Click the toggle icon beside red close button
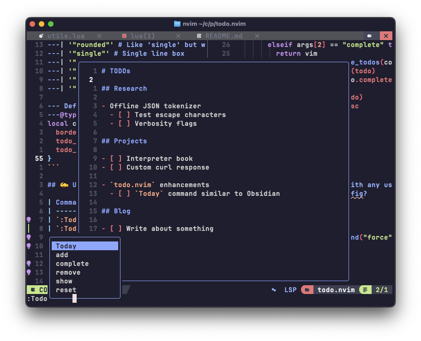The height and width of the screenshot is (341, 421). [x=369, y=35]
